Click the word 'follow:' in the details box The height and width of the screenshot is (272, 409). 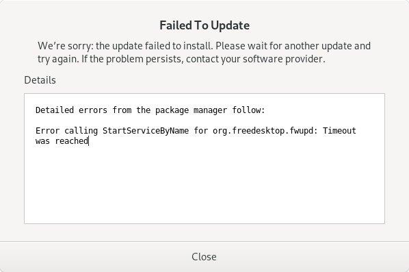[248, 110]
